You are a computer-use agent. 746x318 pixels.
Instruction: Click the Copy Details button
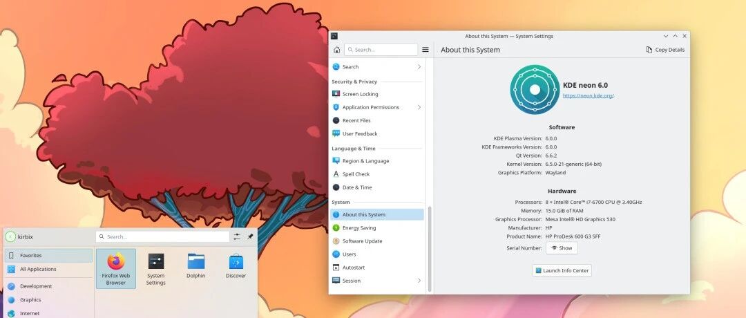click(x=665, y=50)
